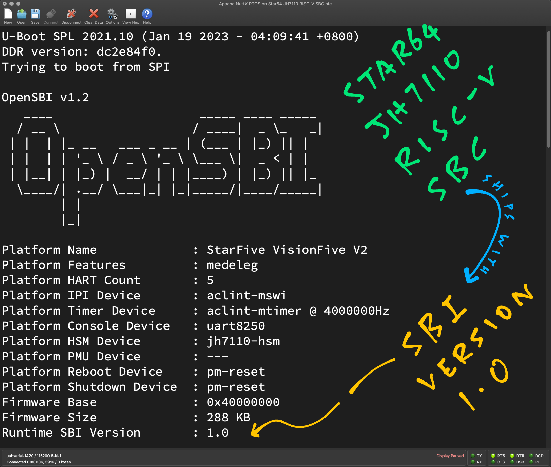Click the 'DDR version: dc2e84f0.' line
Viewport: 551px width, 467px height.
(82, 52)
